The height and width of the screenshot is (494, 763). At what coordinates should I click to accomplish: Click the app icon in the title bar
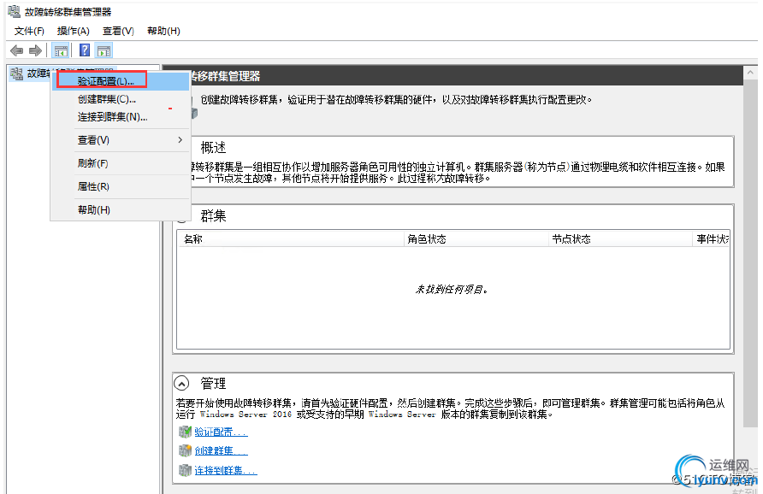[14, 11]
